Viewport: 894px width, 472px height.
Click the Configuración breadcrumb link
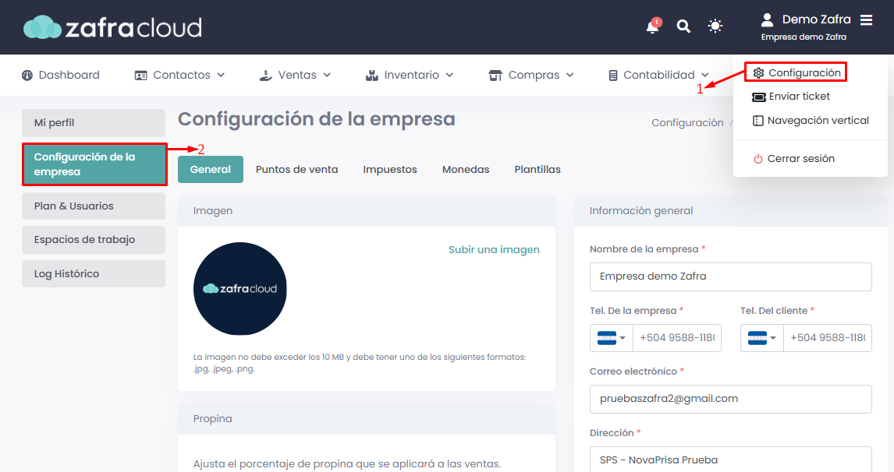coord(687,122)
